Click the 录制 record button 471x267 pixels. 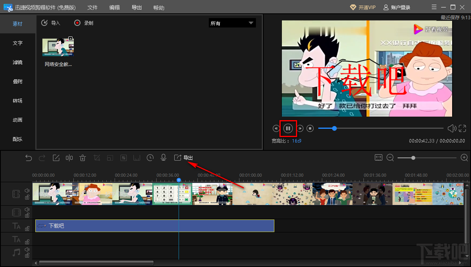click(x=84, y=23)
